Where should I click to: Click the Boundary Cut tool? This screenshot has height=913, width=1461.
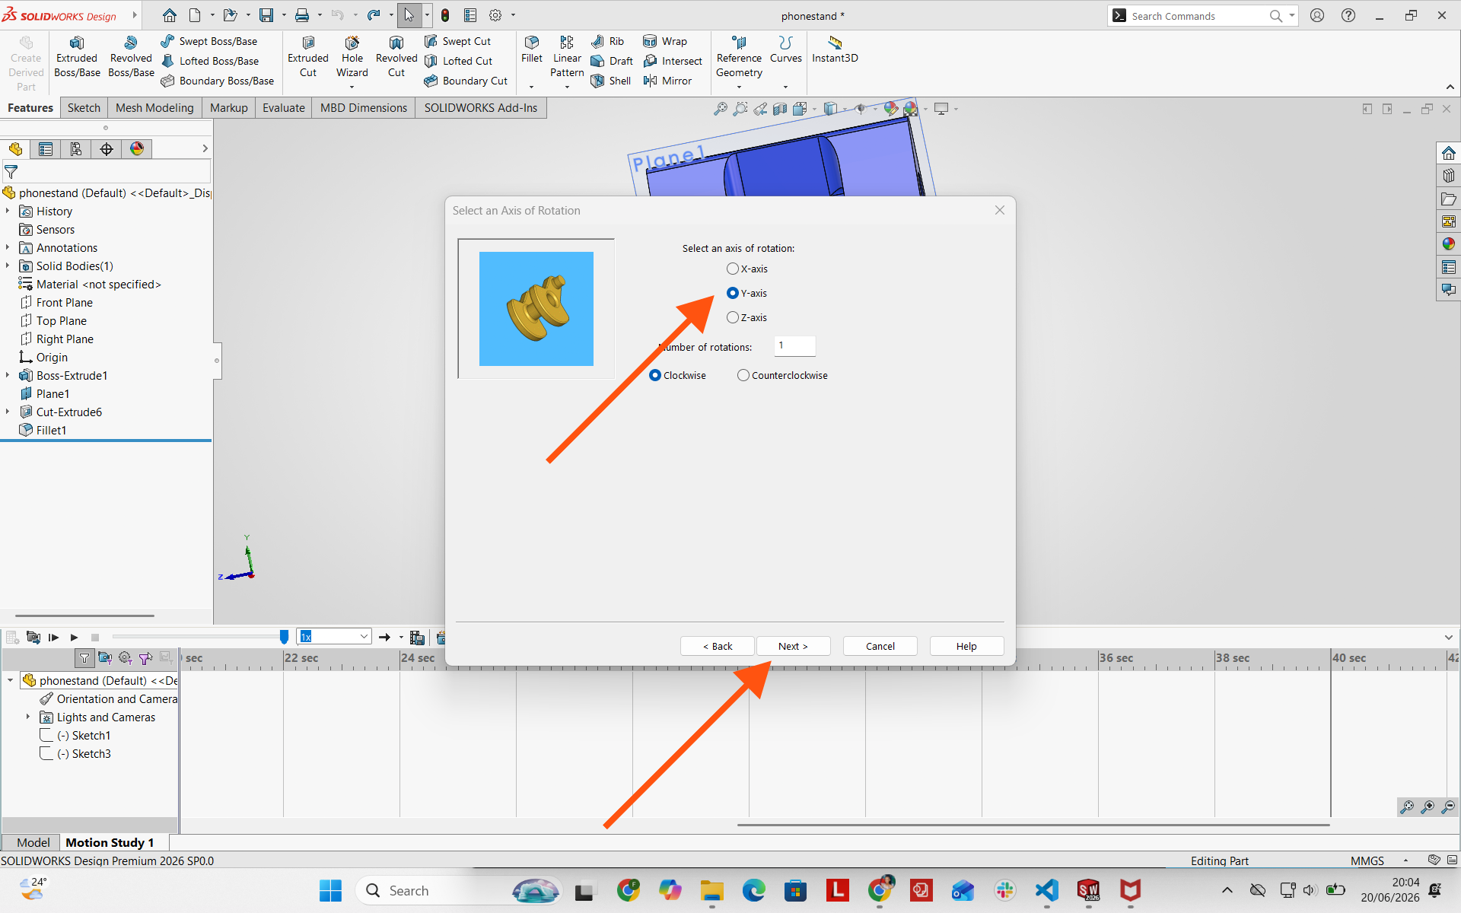click(466, 81)
